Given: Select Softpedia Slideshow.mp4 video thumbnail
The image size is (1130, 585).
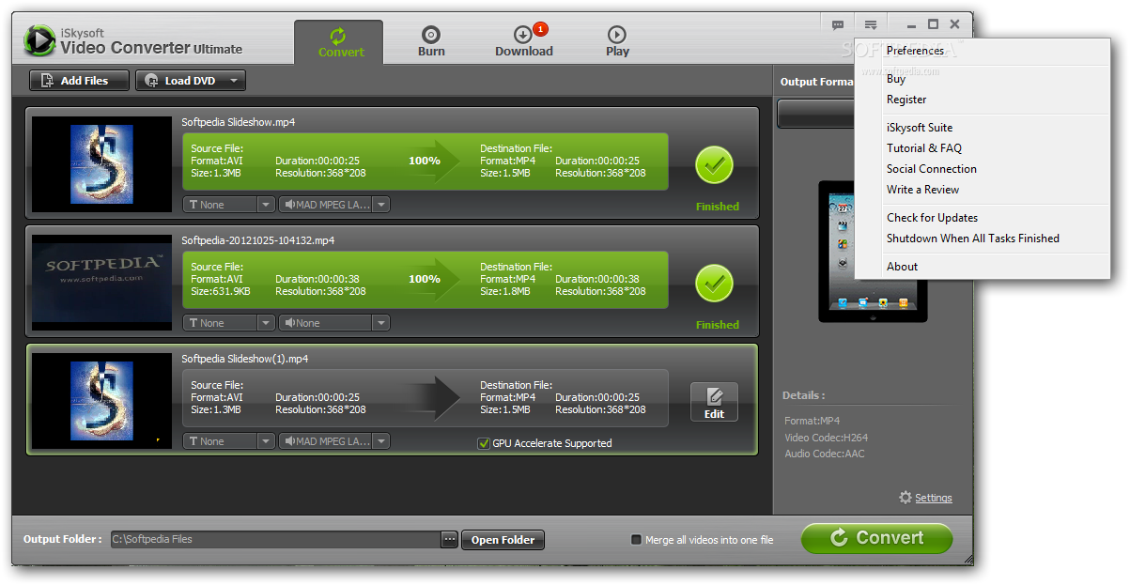Looking at the screenshot, I should click(x=101, y=164).
